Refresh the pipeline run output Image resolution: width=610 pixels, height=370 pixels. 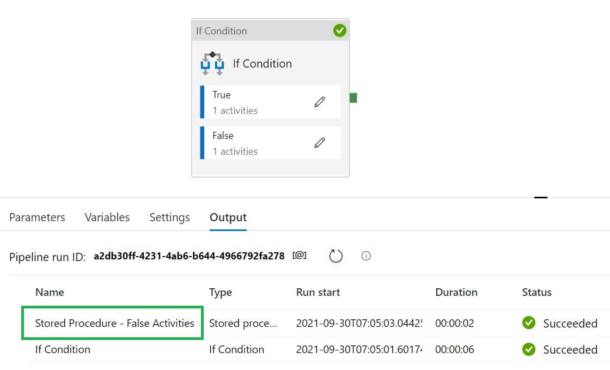pyautogui.click(x=336, y=256)
